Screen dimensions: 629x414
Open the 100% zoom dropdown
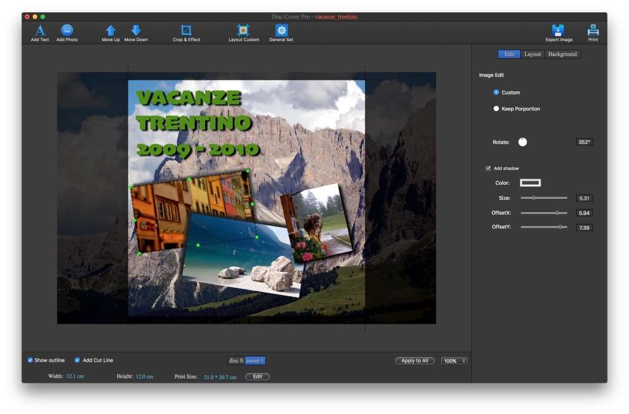[454, 361]
